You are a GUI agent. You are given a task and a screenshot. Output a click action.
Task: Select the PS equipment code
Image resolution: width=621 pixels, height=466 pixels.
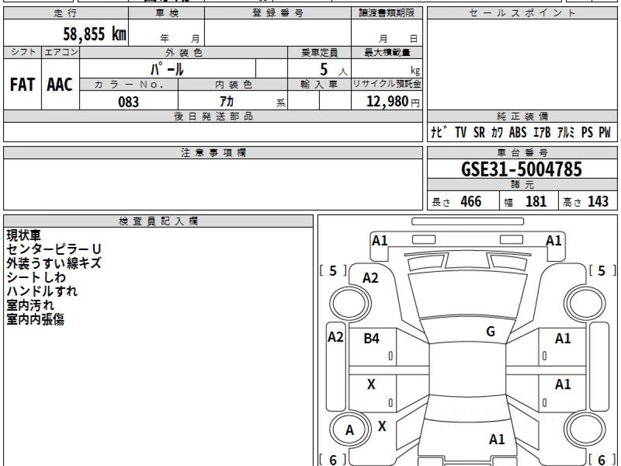587,133
